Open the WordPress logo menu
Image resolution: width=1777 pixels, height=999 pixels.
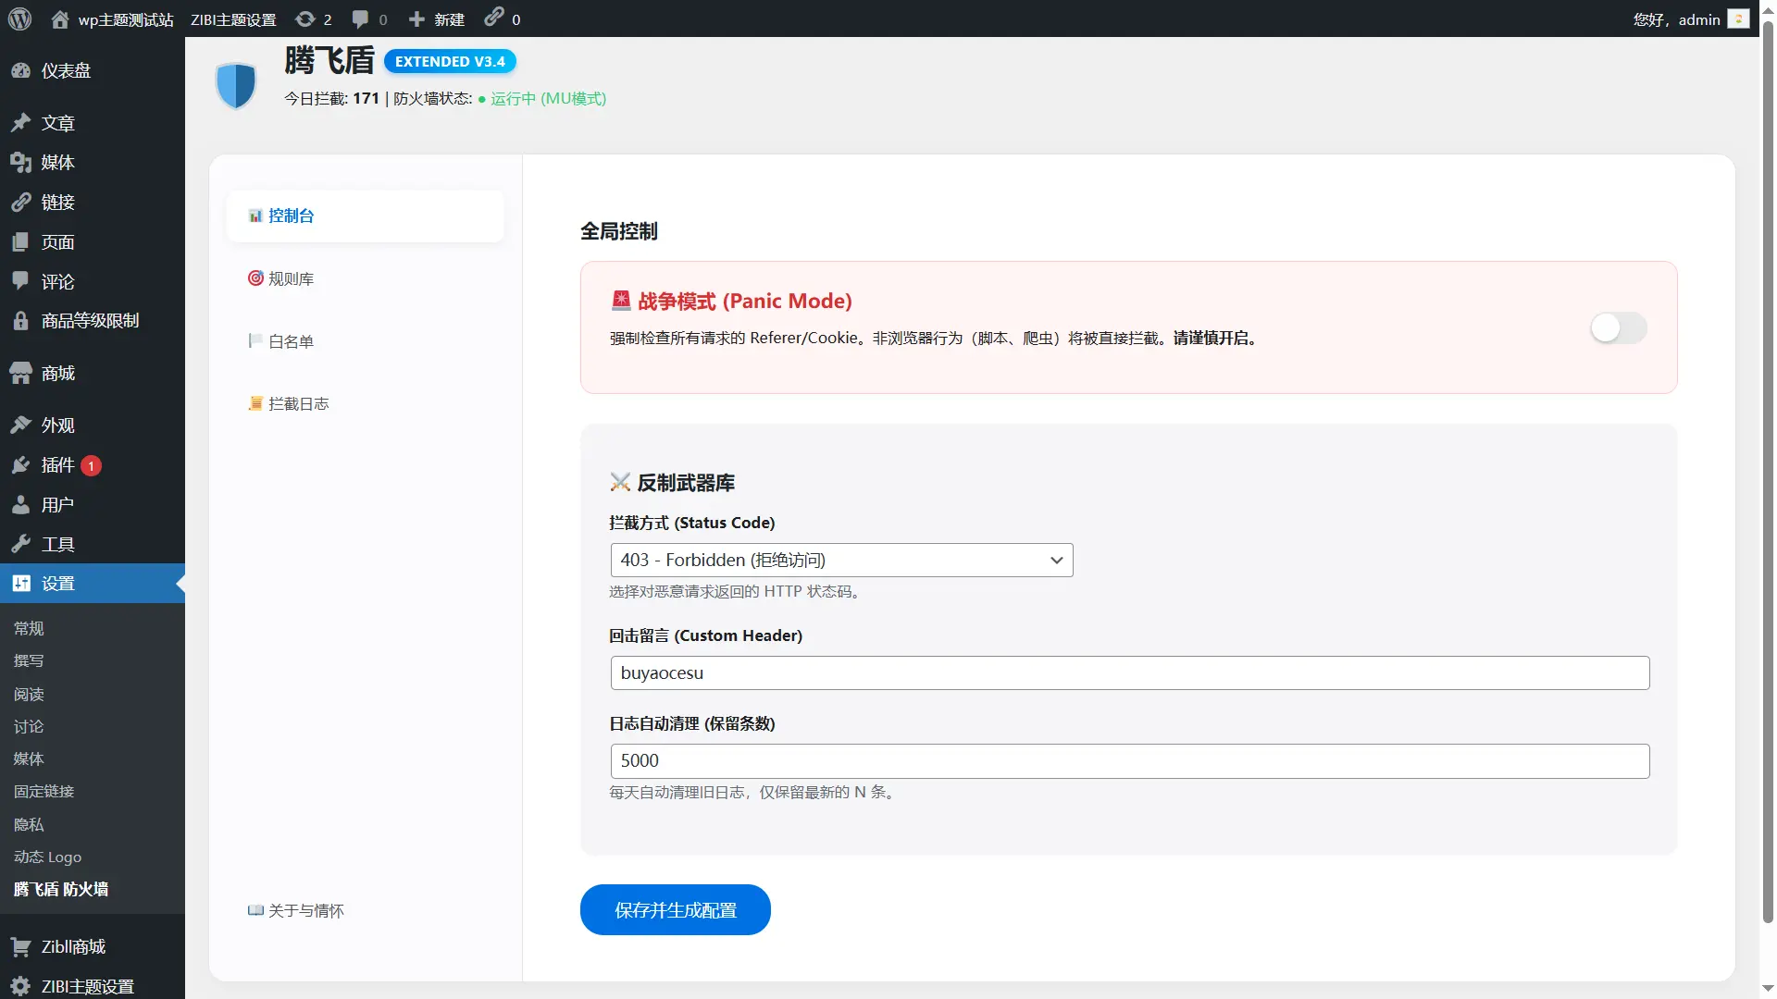19,18
